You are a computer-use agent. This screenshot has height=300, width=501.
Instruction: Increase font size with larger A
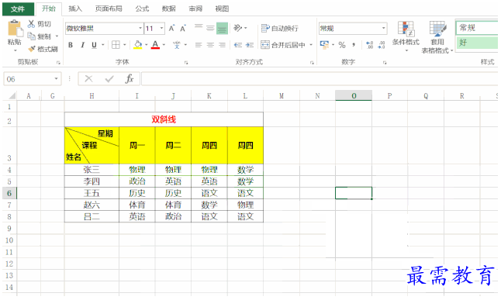(171, 29)
